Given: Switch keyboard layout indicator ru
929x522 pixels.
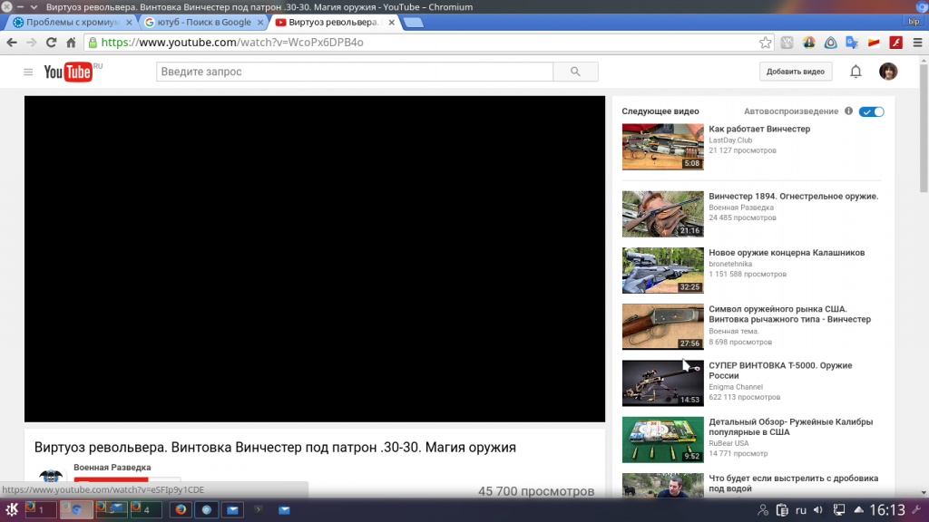Looking at the screenshot, I should tap(801, 509).
